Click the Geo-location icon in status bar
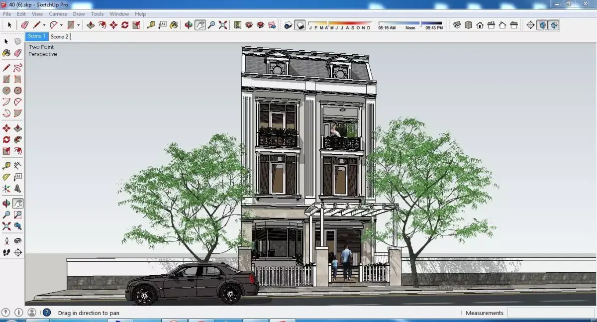The height and width of the screenshot is (322, 597). click(6, 313)
